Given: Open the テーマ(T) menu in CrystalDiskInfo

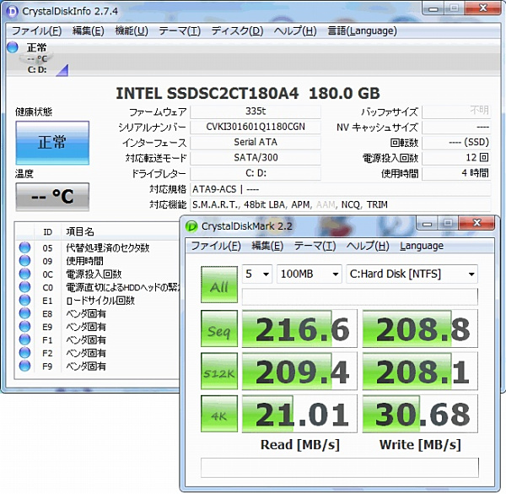Looking at the screenshot, I should (x=180, y=31).
